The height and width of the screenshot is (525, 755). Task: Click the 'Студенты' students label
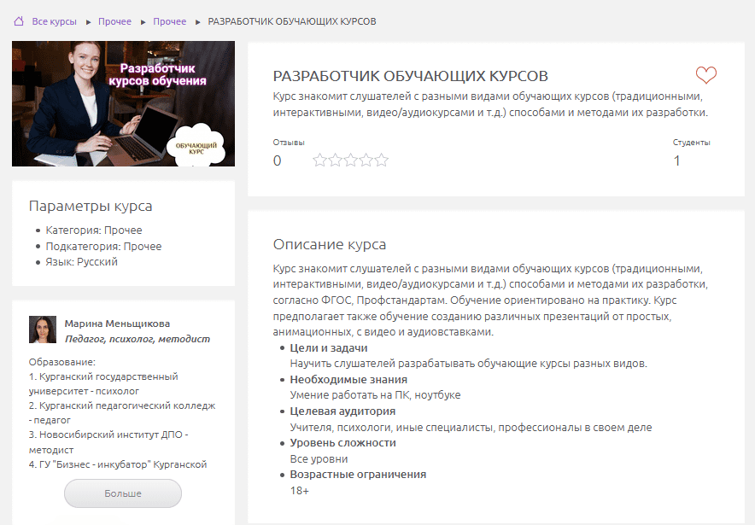(692, 143)
